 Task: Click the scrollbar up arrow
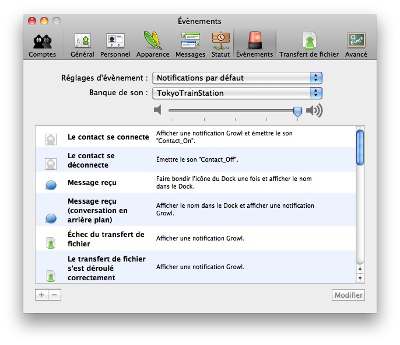click(360, 269)
